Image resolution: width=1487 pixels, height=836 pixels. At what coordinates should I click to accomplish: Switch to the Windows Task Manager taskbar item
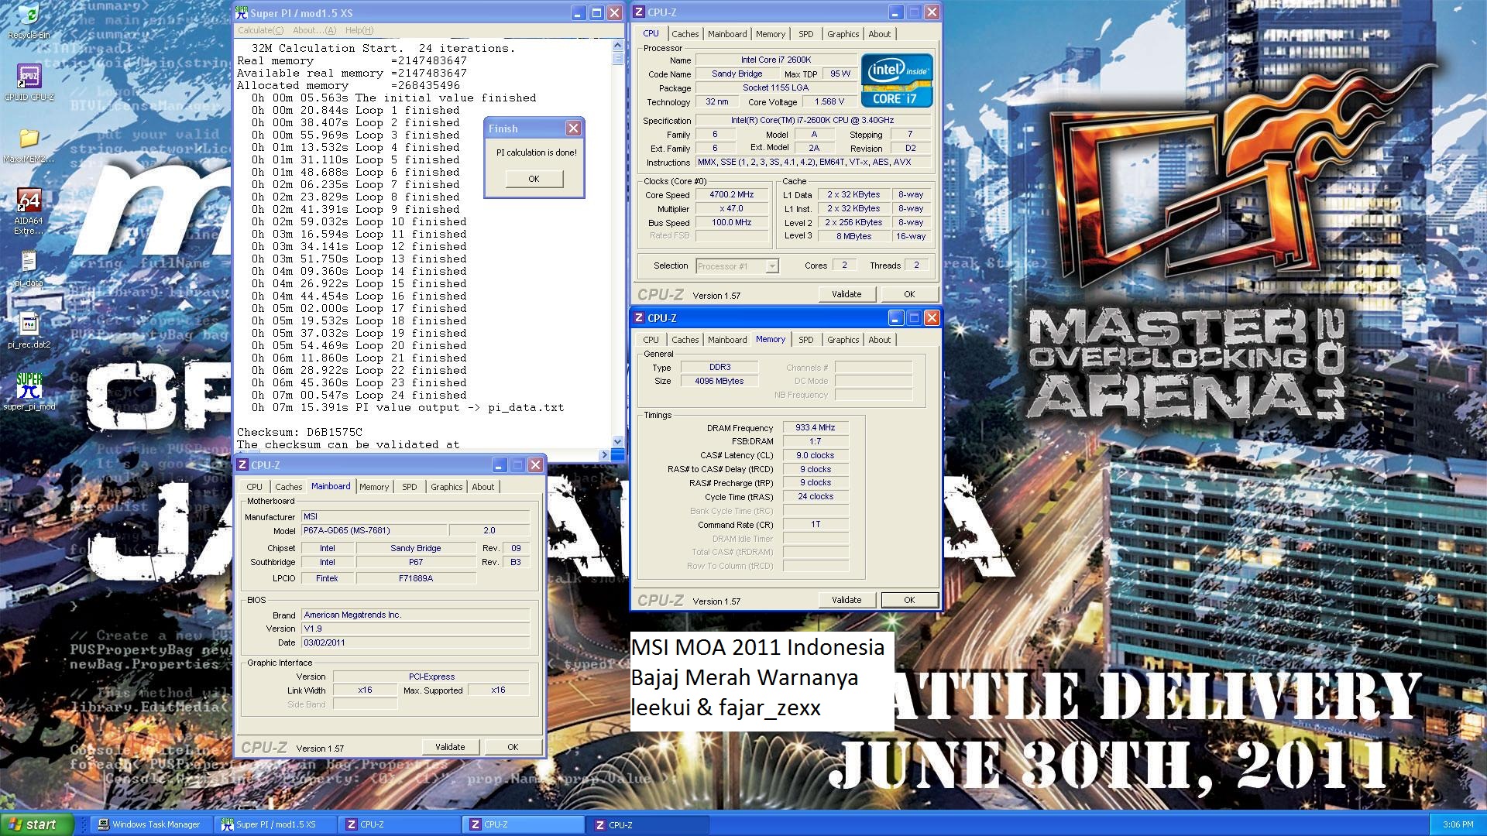(x=149, y=824)
